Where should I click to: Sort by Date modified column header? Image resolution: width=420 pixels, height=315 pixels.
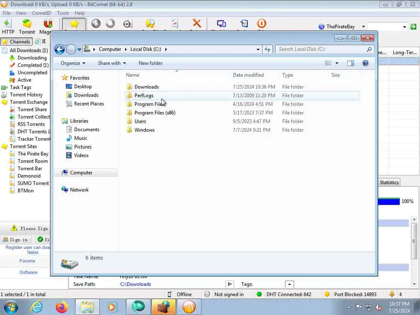click(x=248, y=75)
